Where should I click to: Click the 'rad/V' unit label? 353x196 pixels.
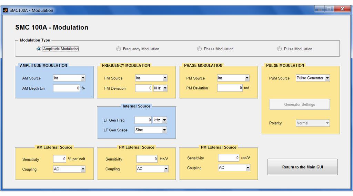pos(245,158)
